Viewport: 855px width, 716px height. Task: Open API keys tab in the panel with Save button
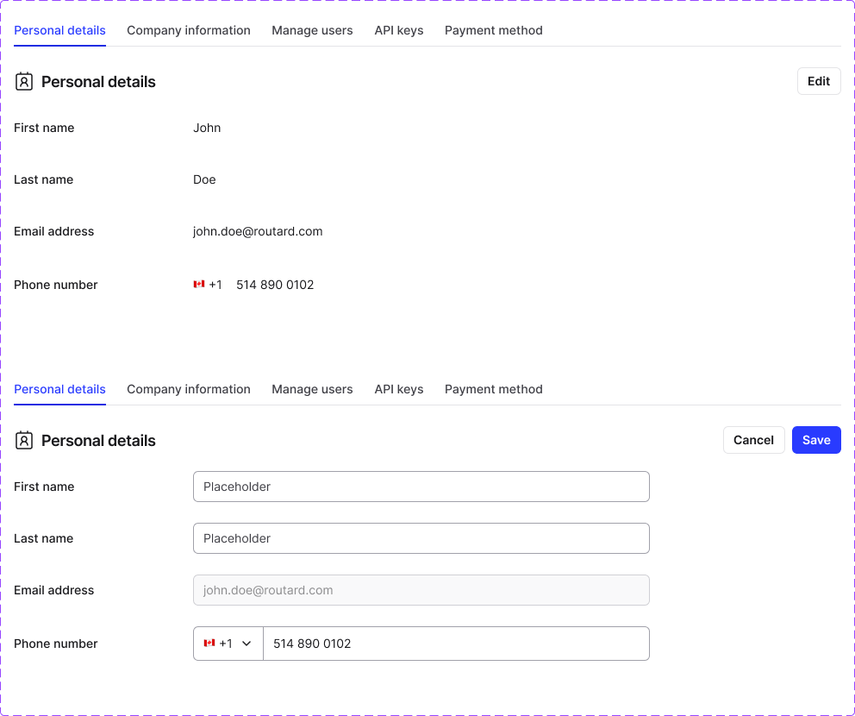(x=399, y=389)
